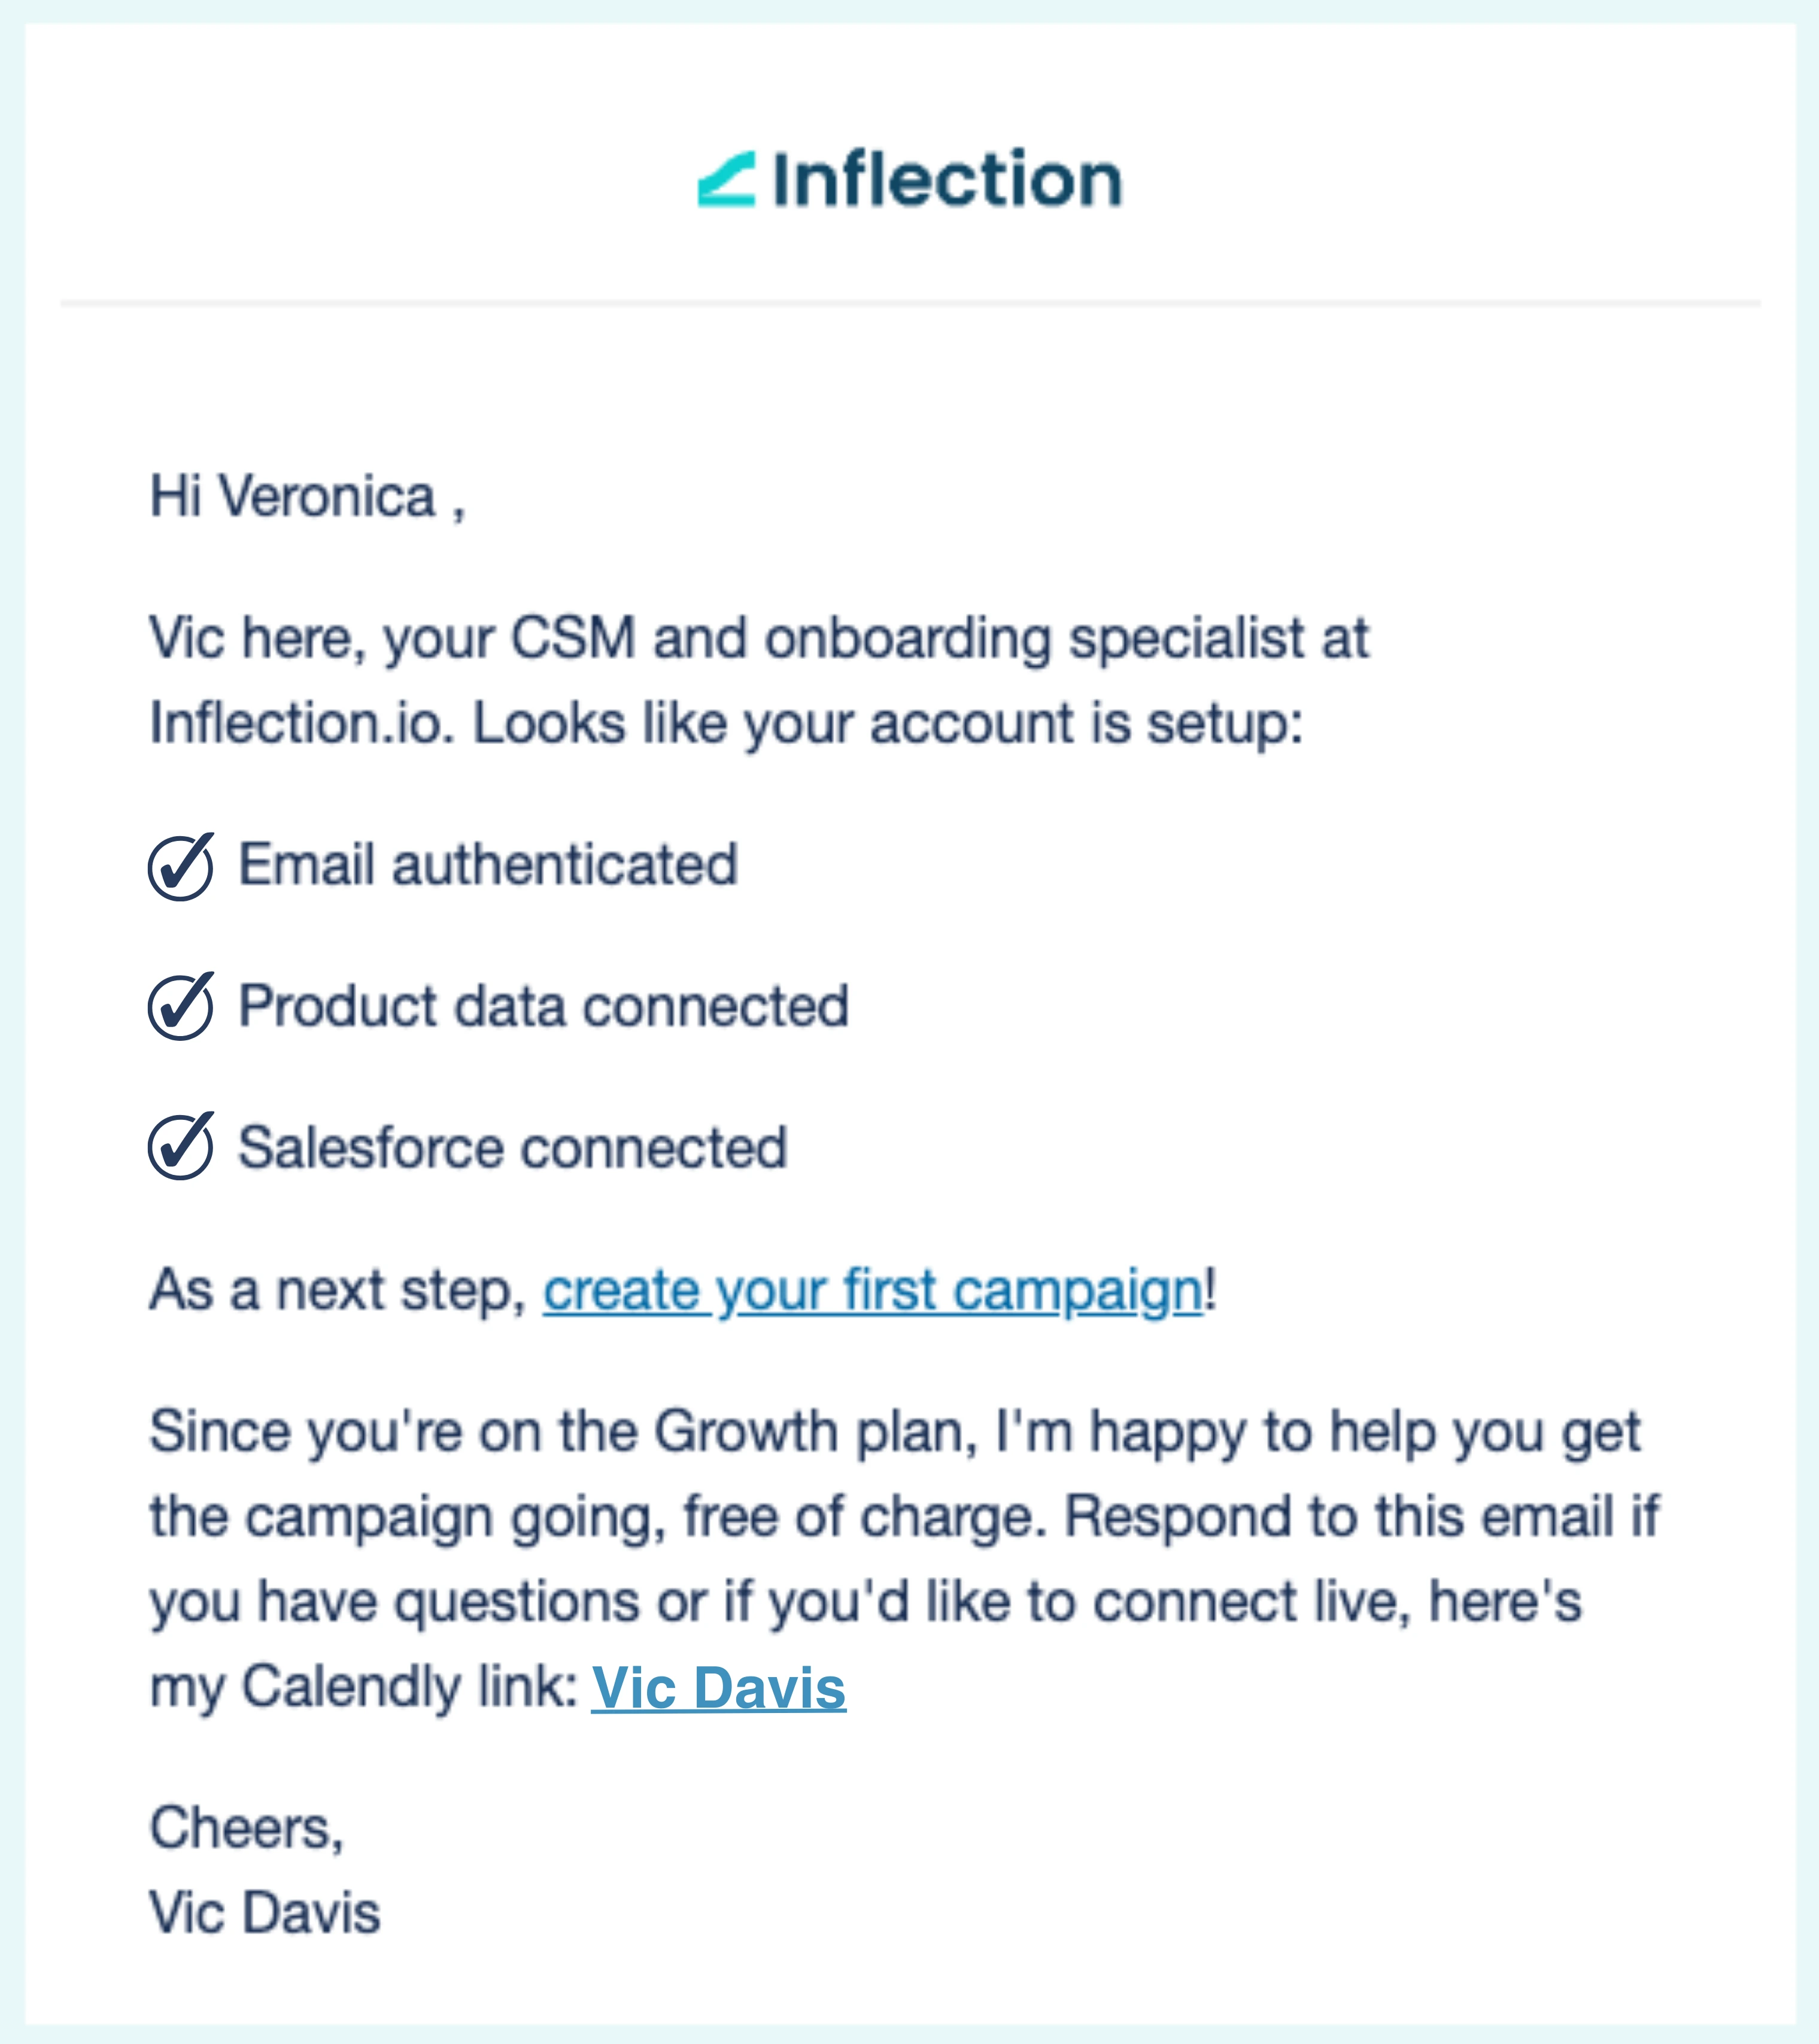
Task: Click the 'CSM' abbreviation in the intro
Action: [x=573, y=638]
